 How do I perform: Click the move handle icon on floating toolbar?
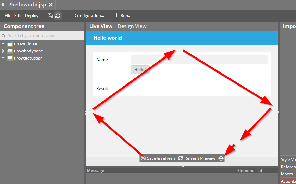coord(221,158)
